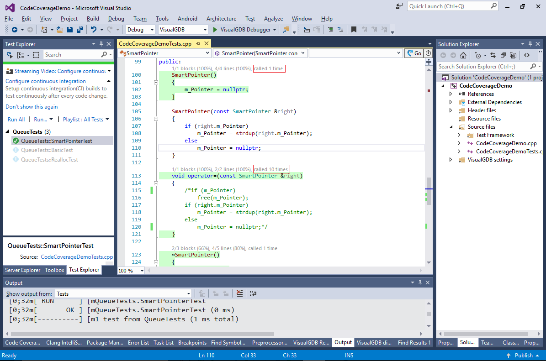This screenshot has width=546, height=361.
Task: Click the Don't show this again link
Action: coord(32,107)
